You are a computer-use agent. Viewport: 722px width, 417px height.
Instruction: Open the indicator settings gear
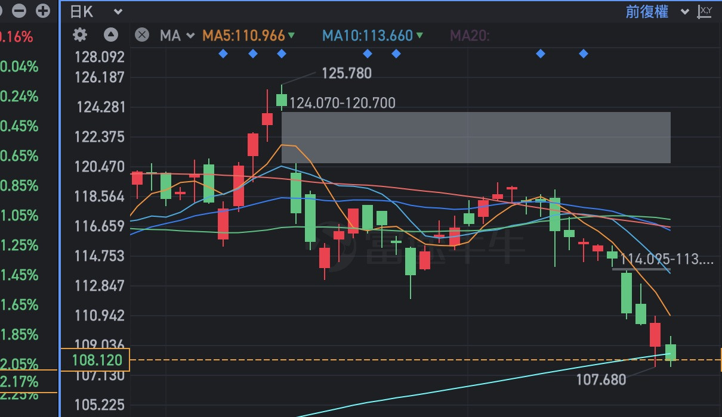[x=80, y=35]
